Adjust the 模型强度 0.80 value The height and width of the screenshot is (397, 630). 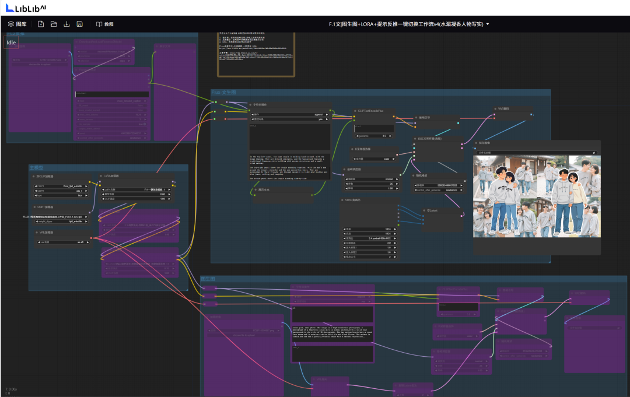[136, 194]
